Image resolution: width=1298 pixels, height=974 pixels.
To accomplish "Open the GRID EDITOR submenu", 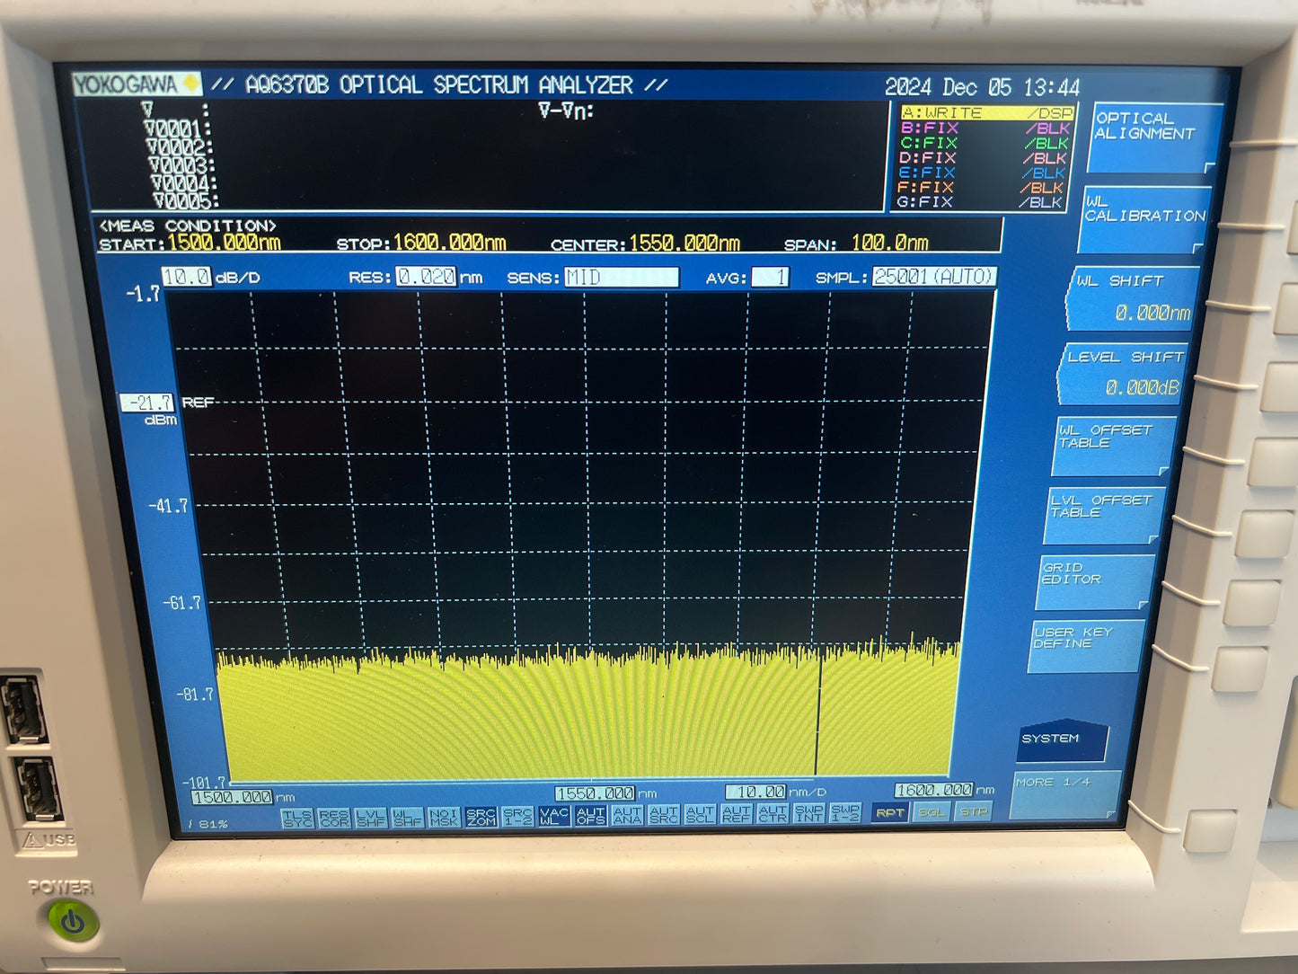I will 1095,582.
